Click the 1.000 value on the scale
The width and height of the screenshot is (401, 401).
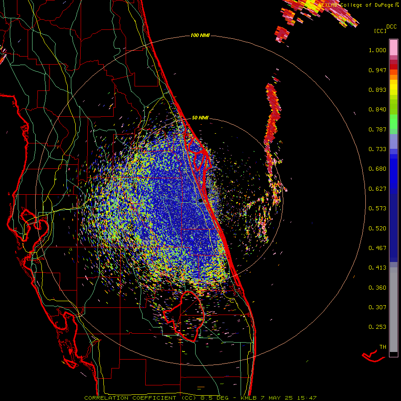tap(377, 50)
